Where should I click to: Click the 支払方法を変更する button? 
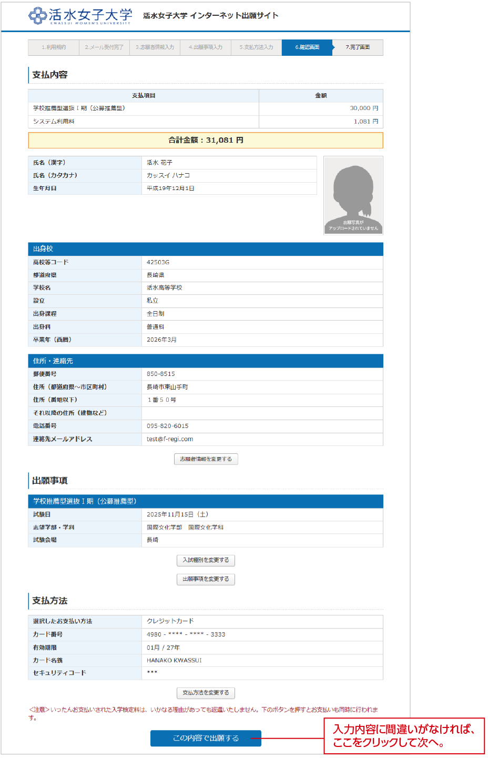(x=206, y=693)
